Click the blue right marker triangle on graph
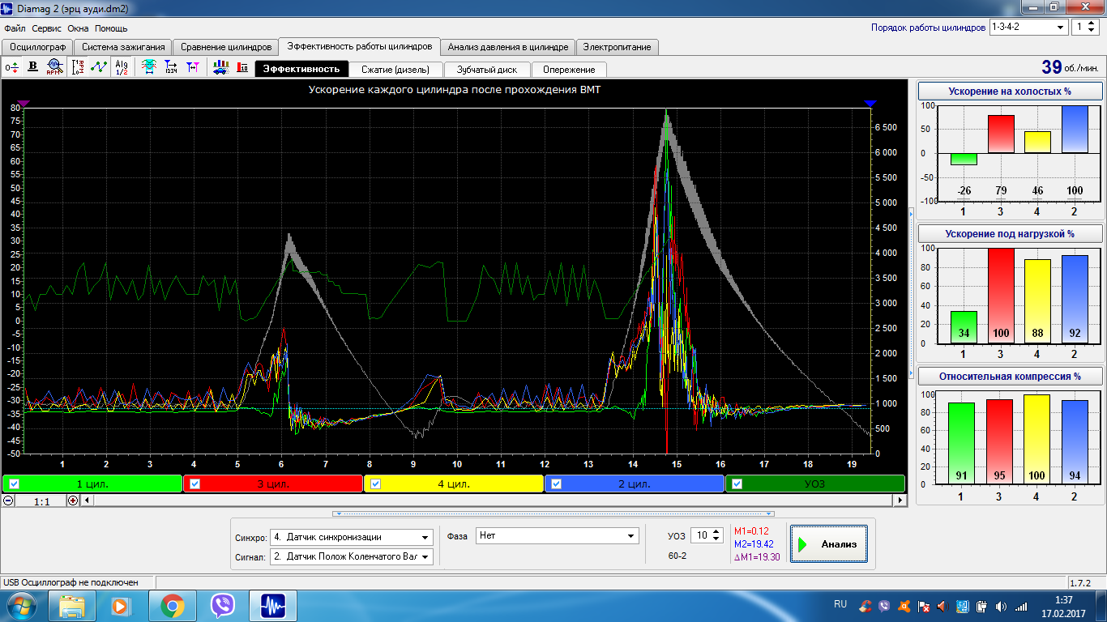Viewport: 1107px width, 622px height. pos(870,104)
